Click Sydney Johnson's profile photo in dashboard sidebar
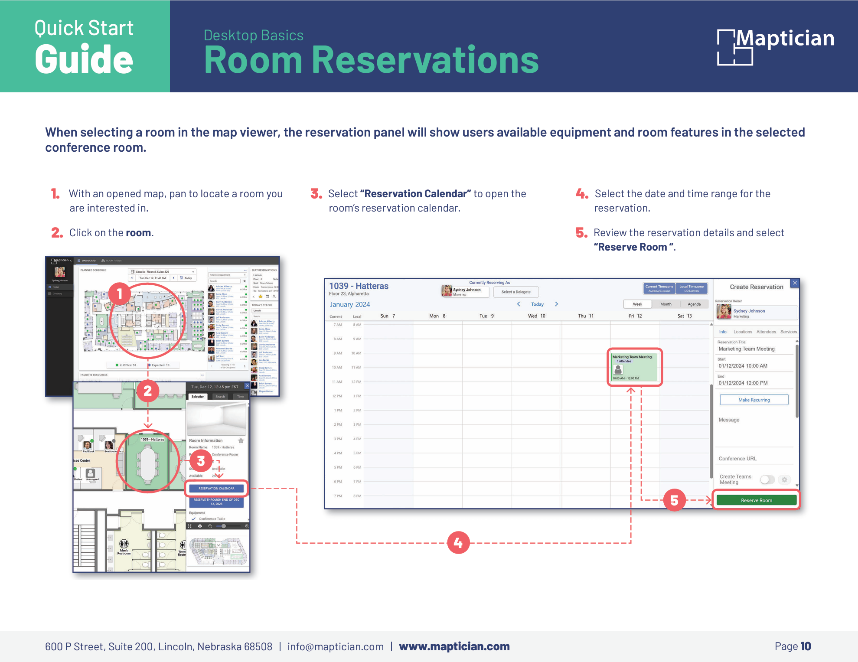The image size is (858, 662). pyautogui.click(x=60, y=272)
